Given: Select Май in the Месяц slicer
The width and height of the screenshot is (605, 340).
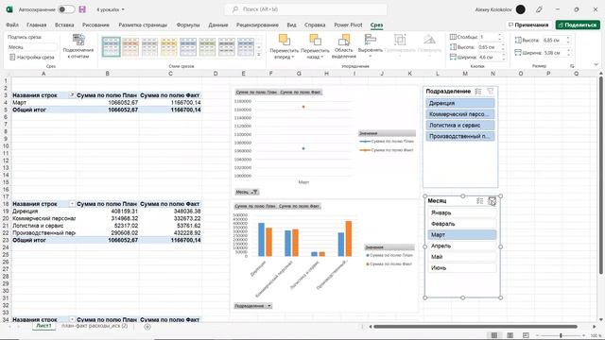Looking at the screenshot, I should 462,257.
